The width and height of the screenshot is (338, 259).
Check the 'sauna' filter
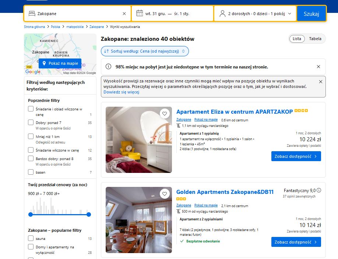tap(31, 238)
